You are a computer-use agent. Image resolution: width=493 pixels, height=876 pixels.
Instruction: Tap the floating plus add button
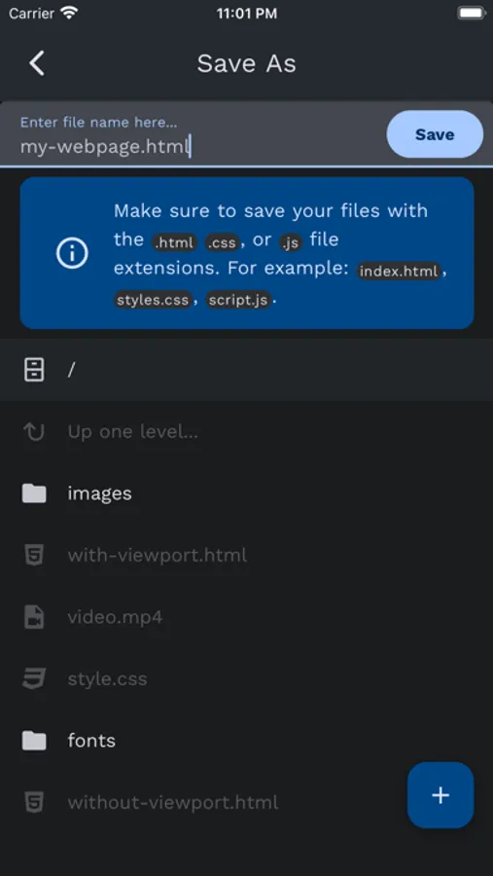[x=440, y=795]
